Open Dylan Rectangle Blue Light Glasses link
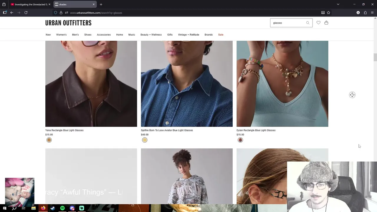Image resolution: width=377 pixels, height=212 pixels. click(256, 130)
